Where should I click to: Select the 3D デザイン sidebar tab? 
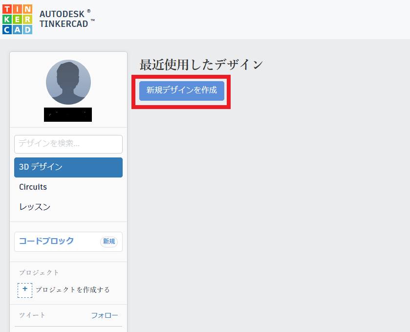tap(68, 167)
